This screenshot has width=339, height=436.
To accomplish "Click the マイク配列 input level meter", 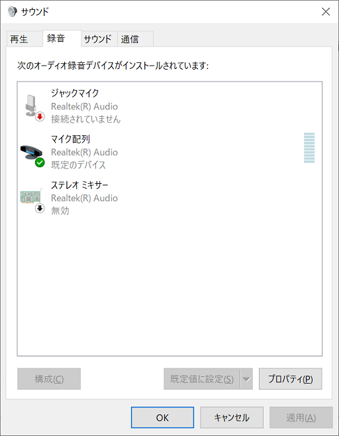I will click(309, 147).
